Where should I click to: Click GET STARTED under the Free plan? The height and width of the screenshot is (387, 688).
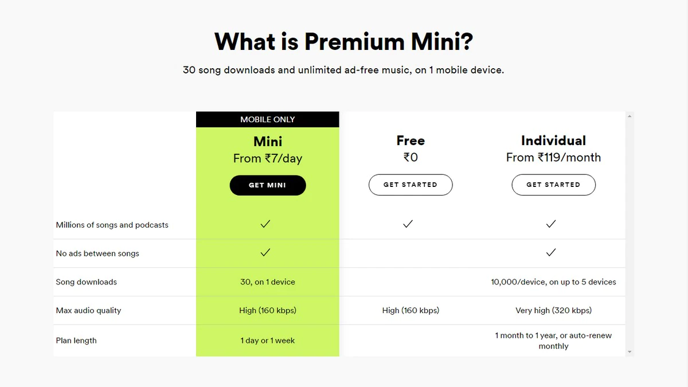tap(411, 185)
